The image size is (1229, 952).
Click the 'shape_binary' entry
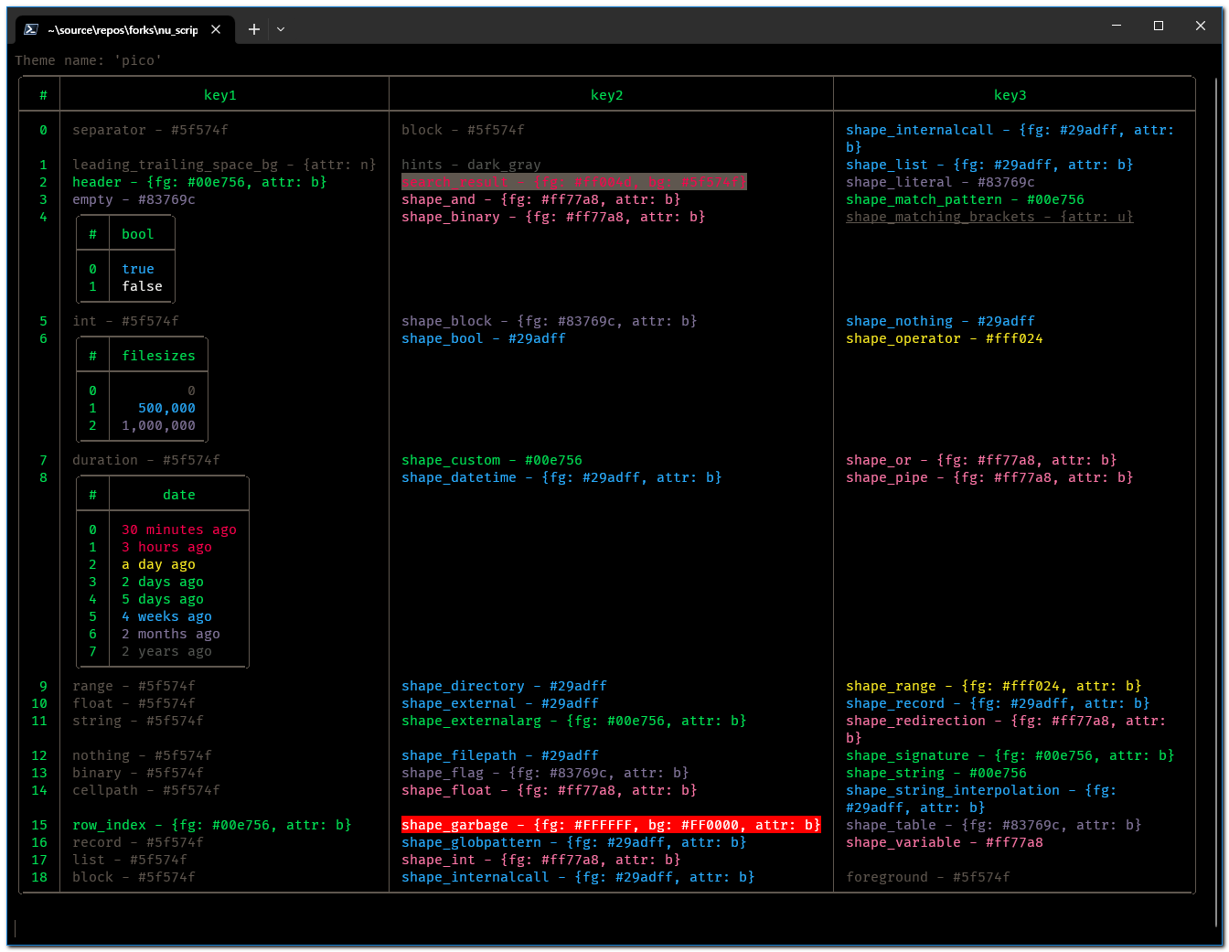[x=553, y=217]
